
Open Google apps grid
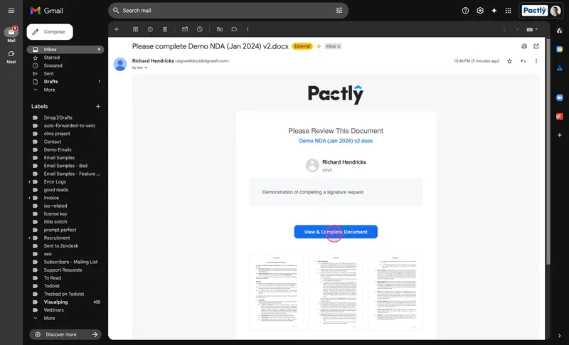(508, 11)
